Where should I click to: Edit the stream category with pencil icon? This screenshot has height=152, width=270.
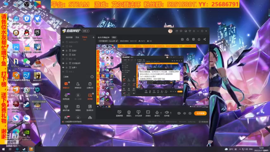point(116,41)
